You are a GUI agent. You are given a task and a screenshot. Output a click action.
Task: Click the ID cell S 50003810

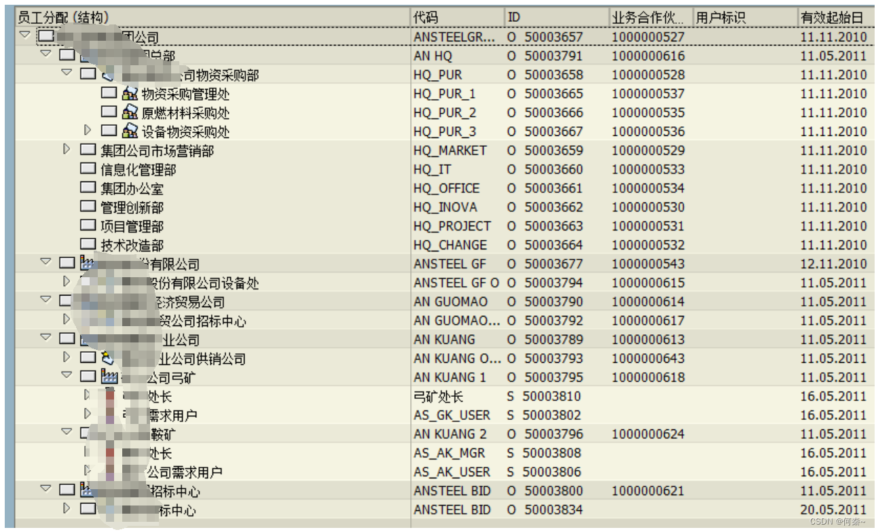coord(544,395)
